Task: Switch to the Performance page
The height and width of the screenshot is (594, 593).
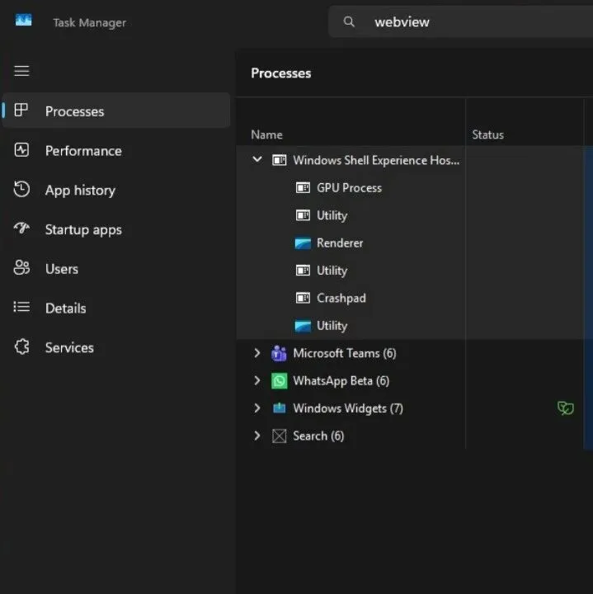Action: tap(83, 151)
